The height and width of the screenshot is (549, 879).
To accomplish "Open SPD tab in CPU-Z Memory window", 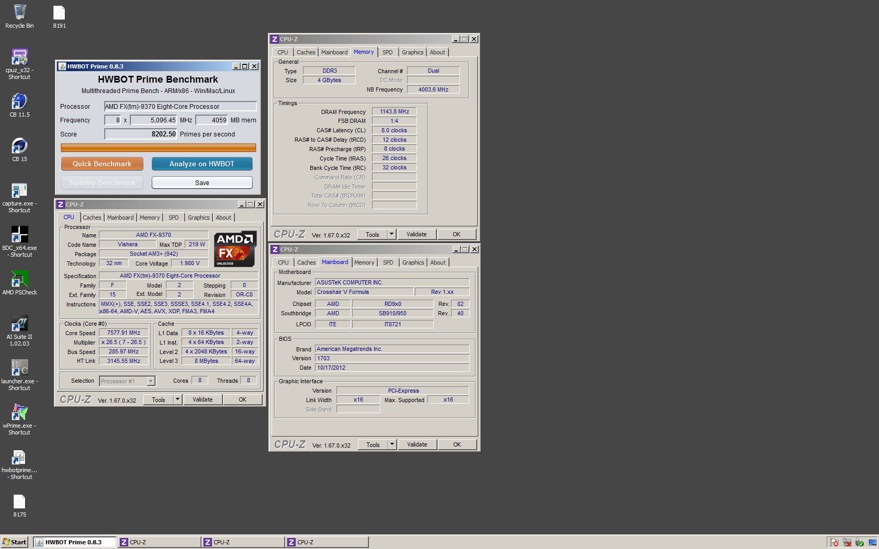I will tap(387, 52).
